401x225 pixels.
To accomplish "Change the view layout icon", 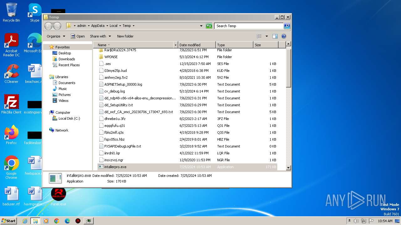I will 259,36.
